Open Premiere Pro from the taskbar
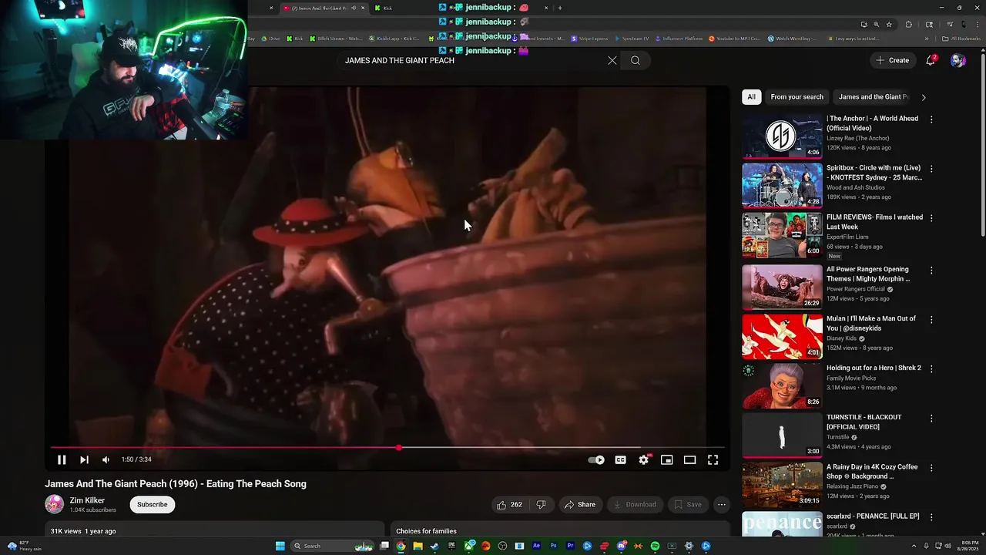 pyautogui.click(x=570, y=546)
